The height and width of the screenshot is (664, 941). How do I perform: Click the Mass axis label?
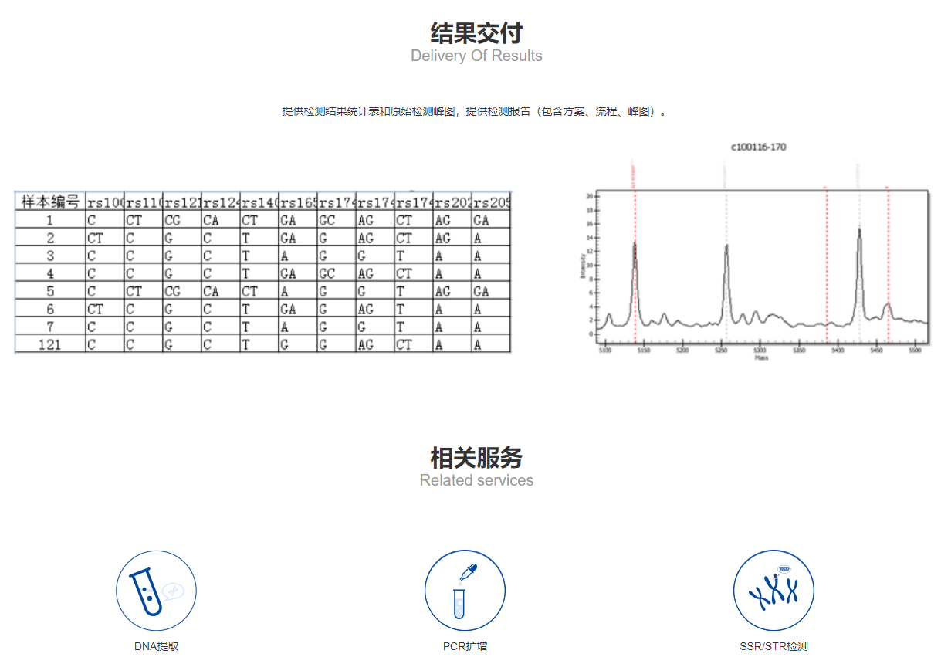point(762,357)
